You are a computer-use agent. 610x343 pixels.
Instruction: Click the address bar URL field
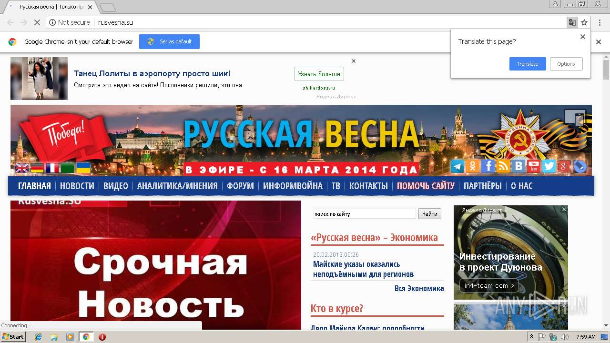[x=305, y=22]
